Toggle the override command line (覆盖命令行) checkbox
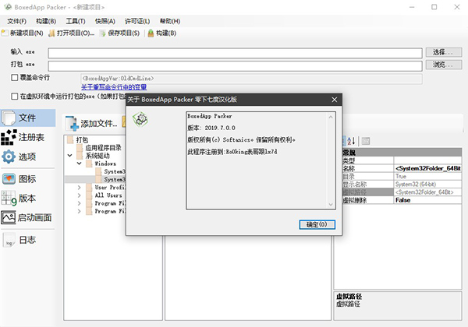Image resolution: width=468 pixels, height=327 pixels. point(14,78)
